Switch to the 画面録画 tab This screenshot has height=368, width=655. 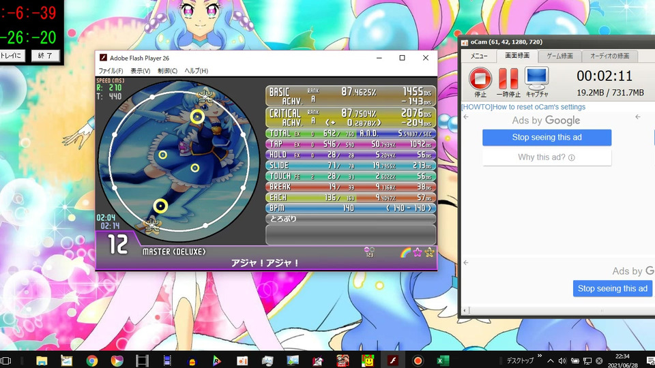click(516, 55)
